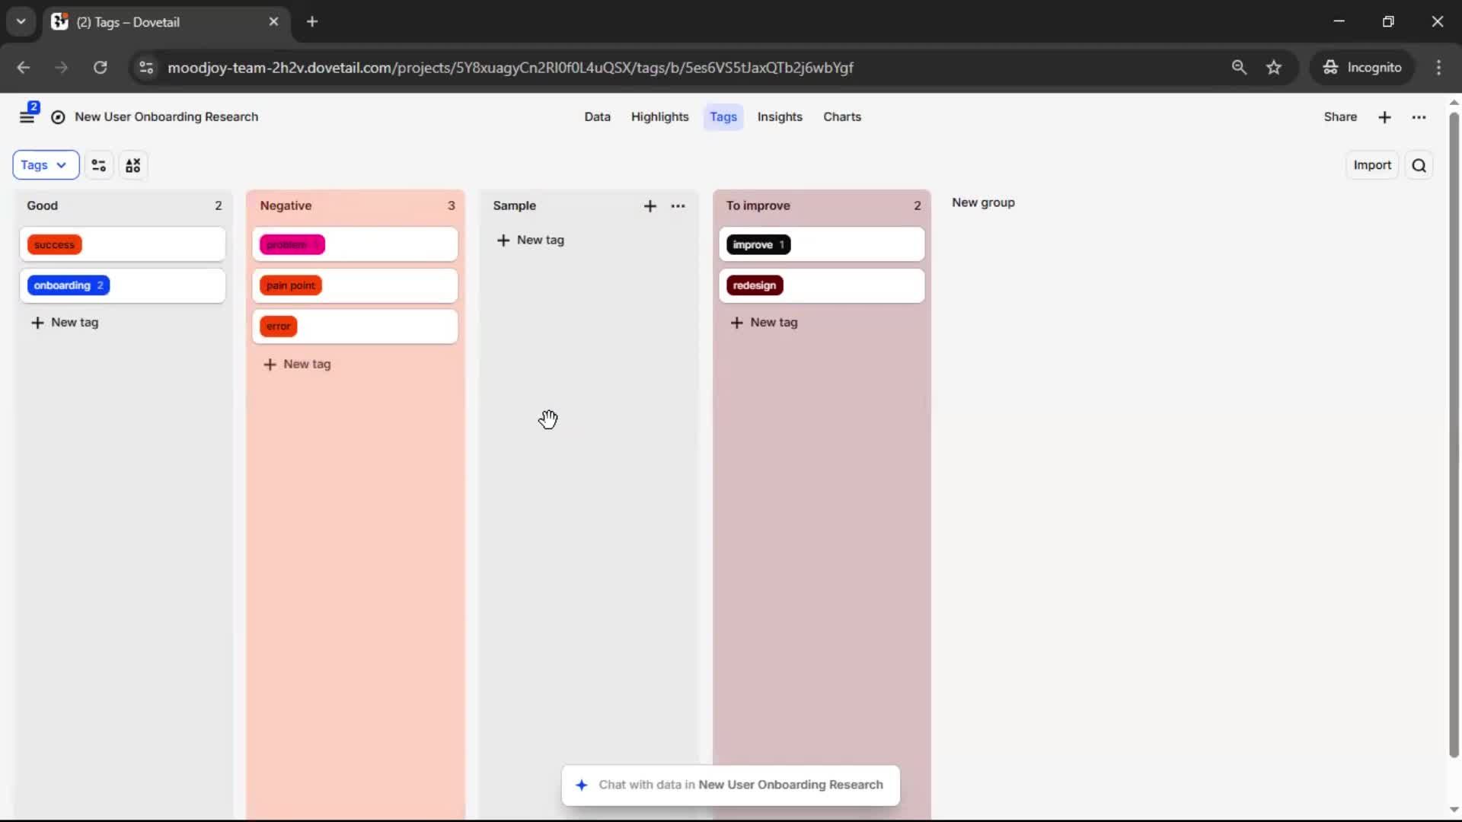
Task: Open the sidebar menu with notification badge
Action: (27, 116)
